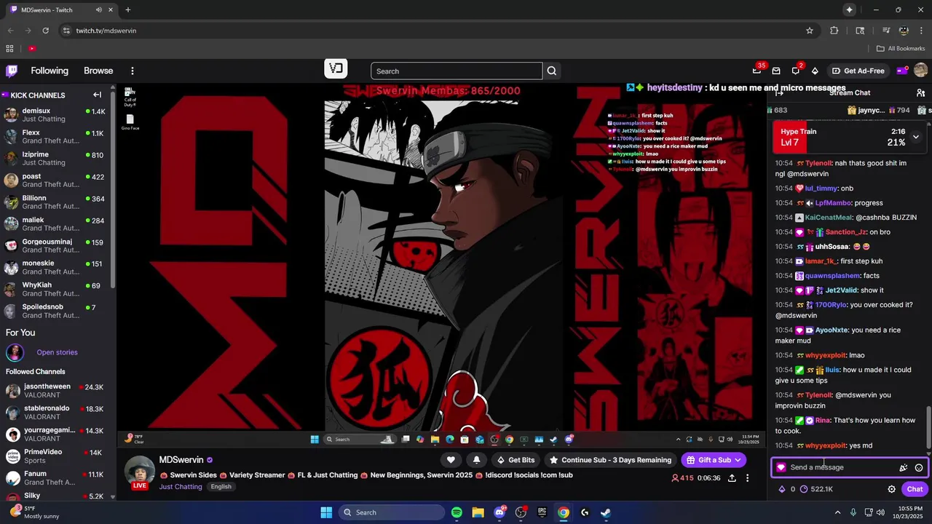Click the chat identity badge in message box
Viewport: 932px width, 524px height.
[x=781, y=467]
